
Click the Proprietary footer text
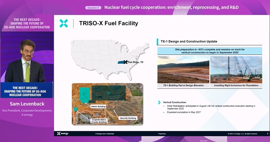[x=162, y=134]
